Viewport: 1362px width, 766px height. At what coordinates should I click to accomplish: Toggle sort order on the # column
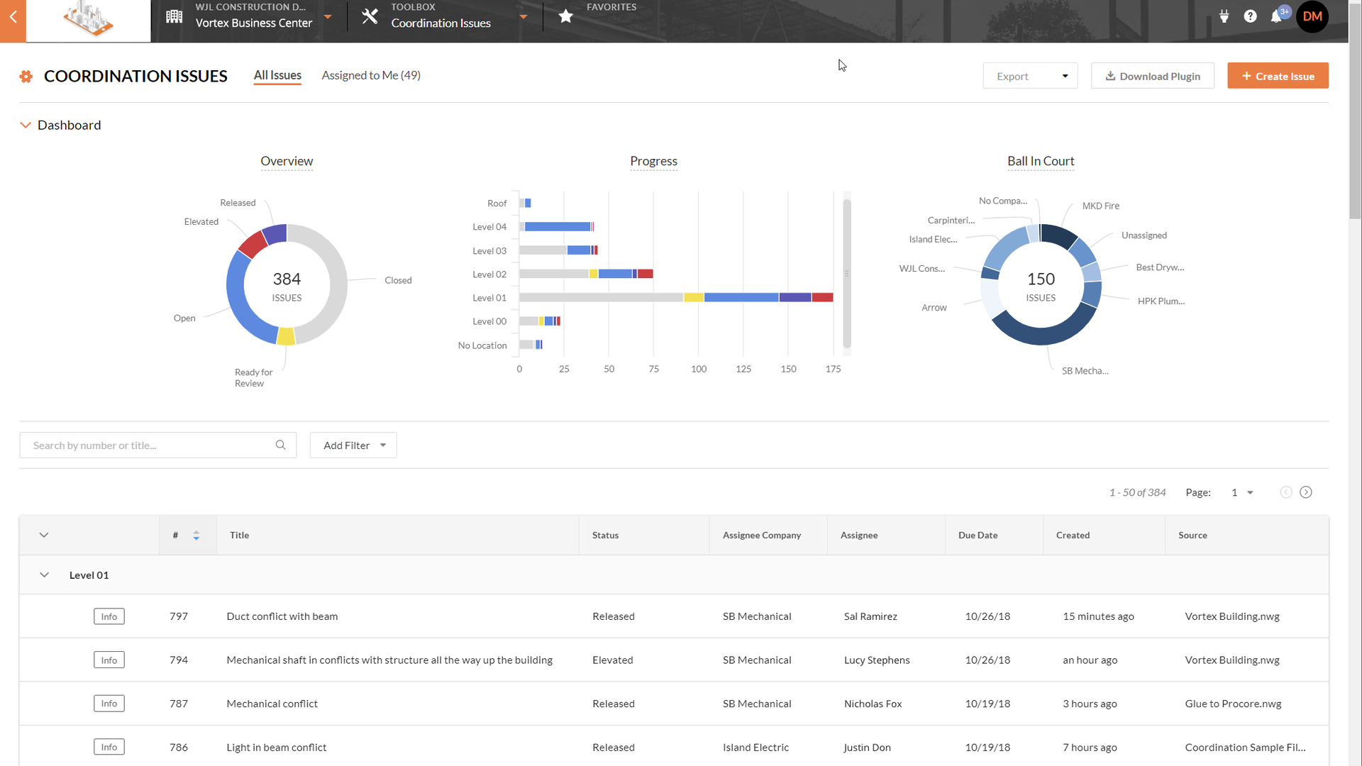coord(197,535)
